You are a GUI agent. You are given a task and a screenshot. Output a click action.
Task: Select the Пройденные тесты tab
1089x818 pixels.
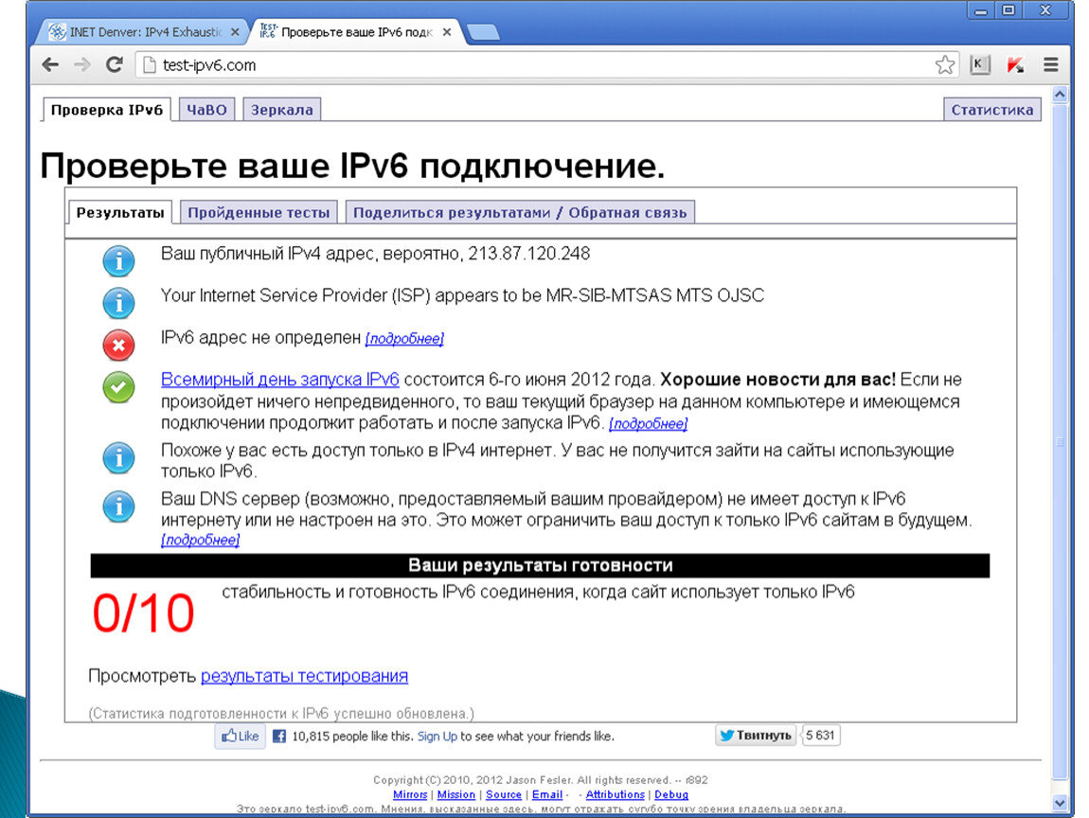pyautogui.click(x=259, y=213)
